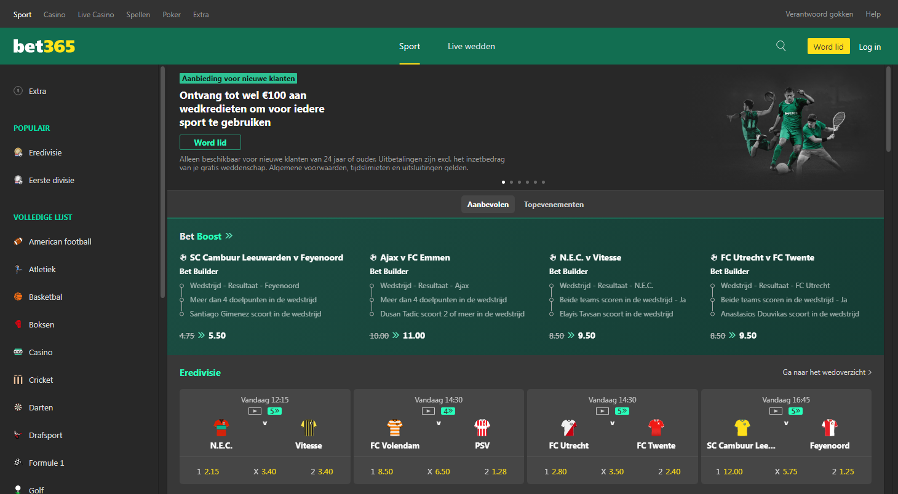This screenshot has width=898, height=494.
Task: Bet on SC Cambuur win at 12.00
Action: point(729,472)
